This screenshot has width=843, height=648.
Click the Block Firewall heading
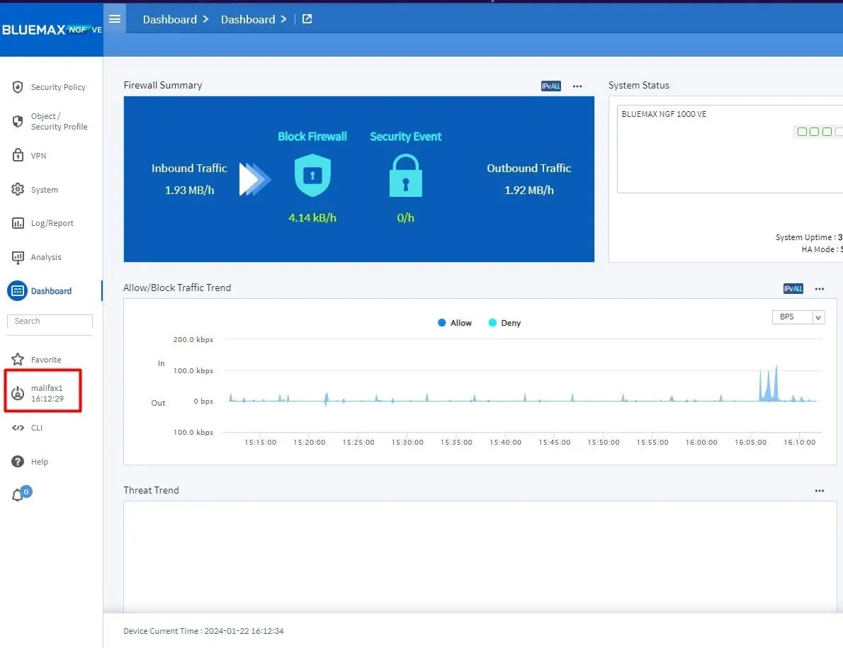pyautogui.click(x=312, y=137)
